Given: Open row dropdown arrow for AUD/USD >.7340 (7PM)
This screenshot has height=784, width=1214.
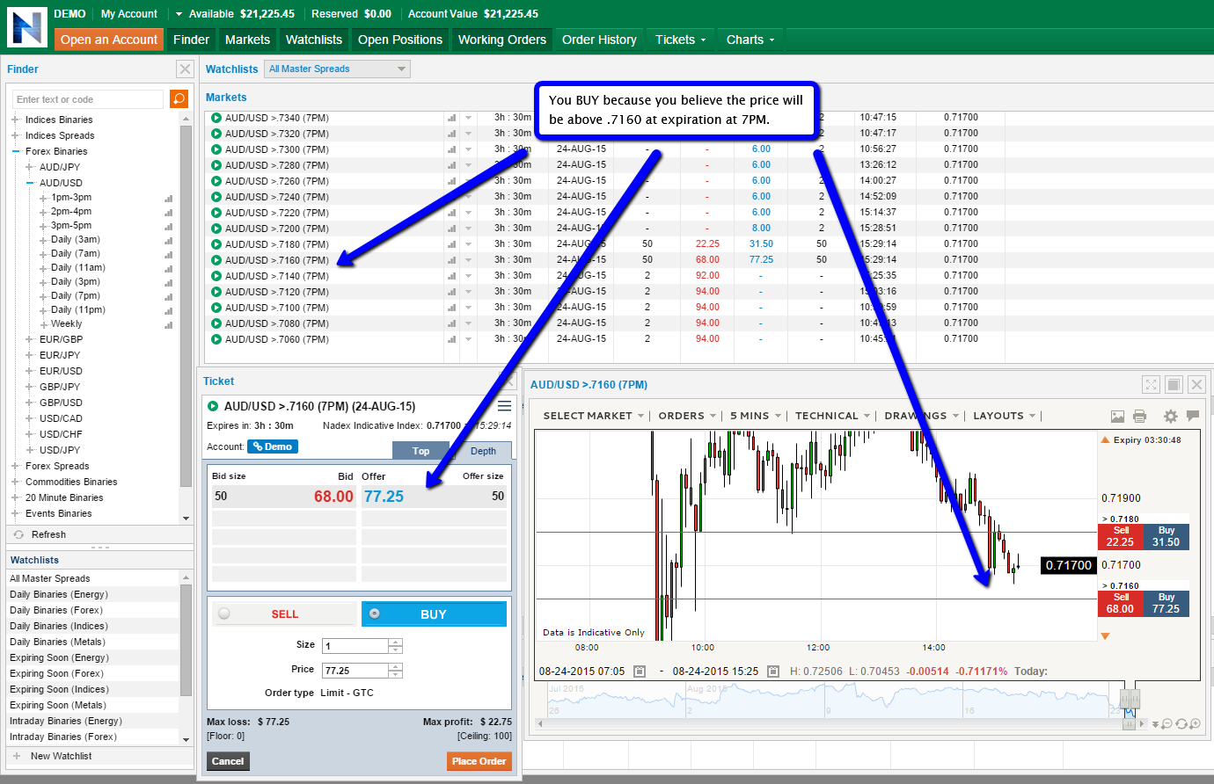Looking at the screenshot, I should pos(468,118).
